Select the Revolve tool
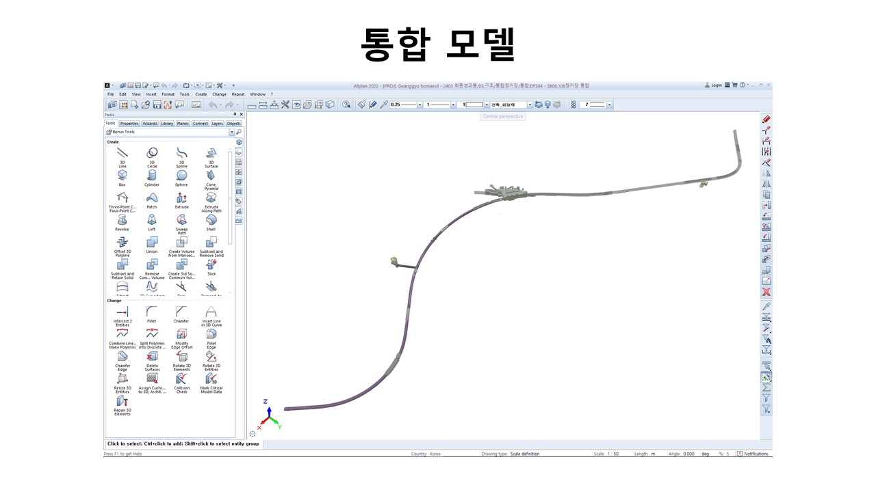This screenshot has width=876, height=492. (x=123, y=223)
